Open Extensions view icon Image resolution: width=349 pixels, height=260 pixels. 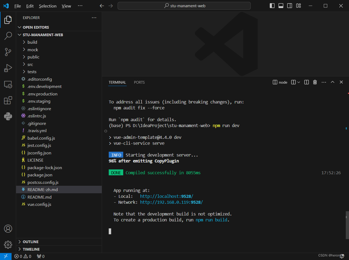pyautogui.click(x=8, y=100)
